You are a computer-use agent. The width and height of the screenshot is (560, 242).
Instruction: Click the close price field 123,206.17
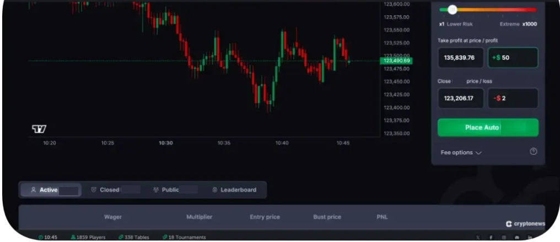(x=461, y=98)
